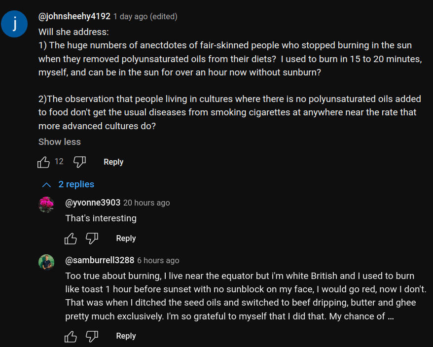Screen dimensions: 433x347
Task: Like samburrell3288's reply
Action: [71, 336]
